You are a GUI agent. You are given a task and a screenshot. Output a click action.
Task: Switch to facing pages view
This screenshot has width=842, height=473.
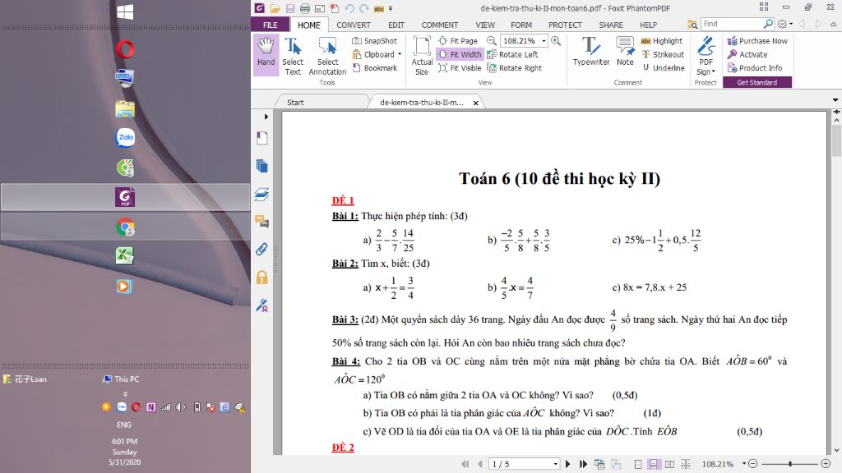pos(669,464)
